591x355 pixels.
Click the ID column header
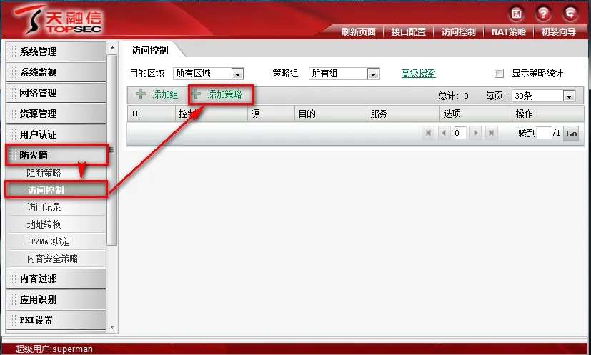(x=151, y=114)
